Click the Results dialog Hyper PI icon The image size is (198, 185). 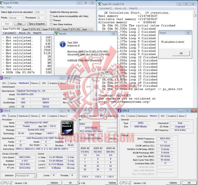pyautogui.click(x=56, y=34)
